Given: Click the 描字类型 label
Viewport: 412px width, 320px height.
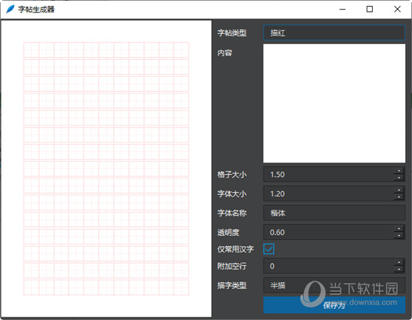Looking at the screenshot, I should tap(232, 285).
